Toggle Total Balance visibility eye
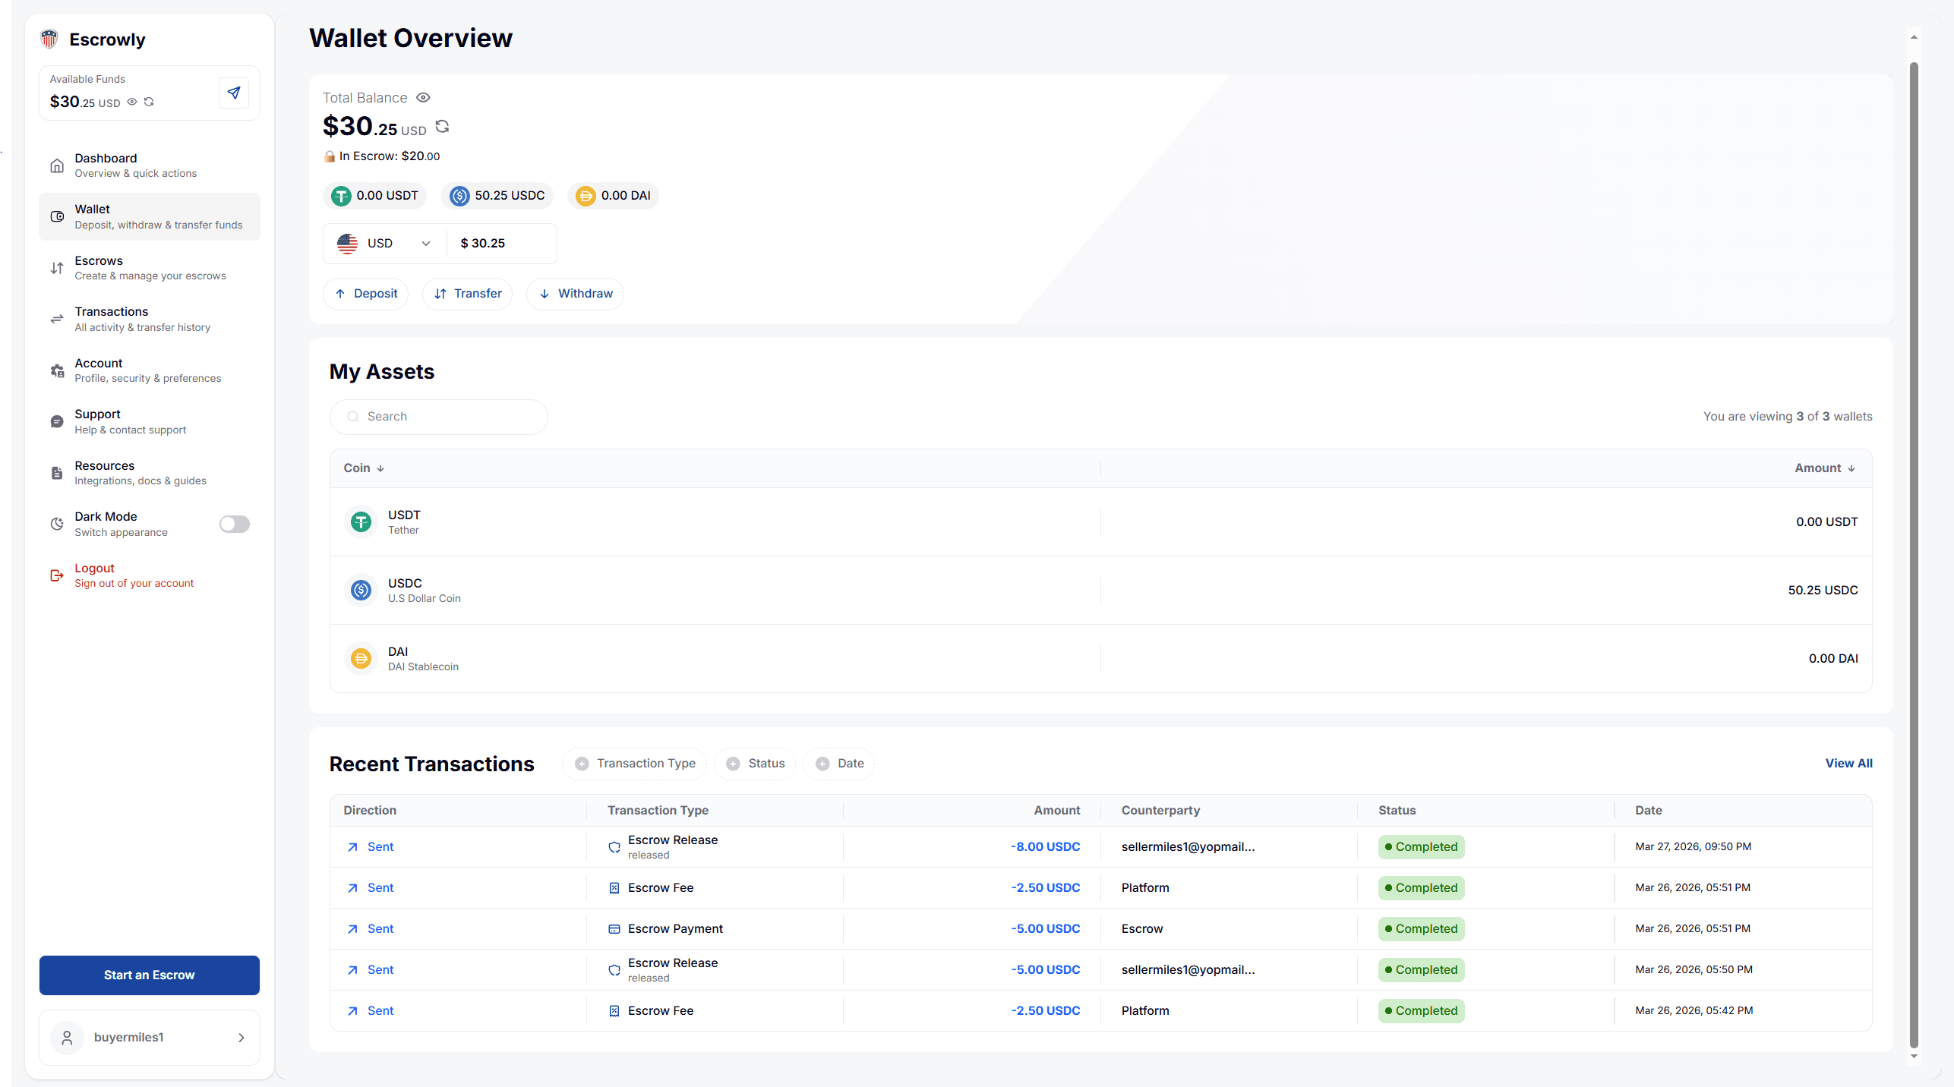1954x1087 pixels. pos(424,97)
